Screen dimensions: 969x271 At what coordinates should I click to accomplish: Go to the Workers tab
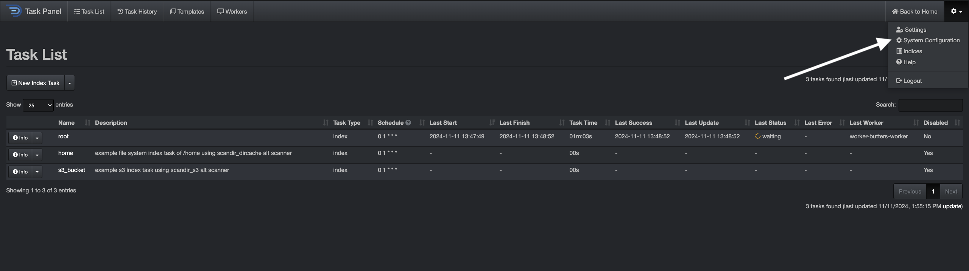[232, 11]
